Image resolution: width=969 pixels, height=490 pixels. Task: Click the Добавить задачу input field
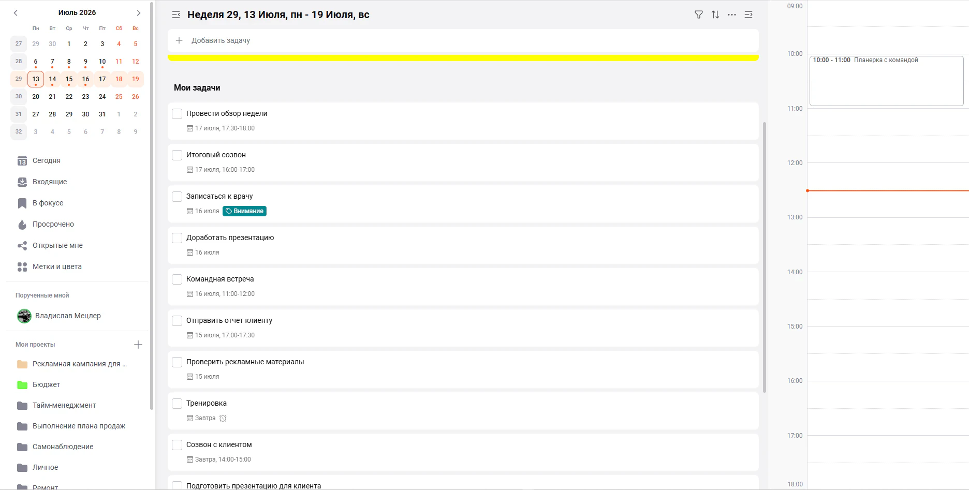tap(463, 40)
